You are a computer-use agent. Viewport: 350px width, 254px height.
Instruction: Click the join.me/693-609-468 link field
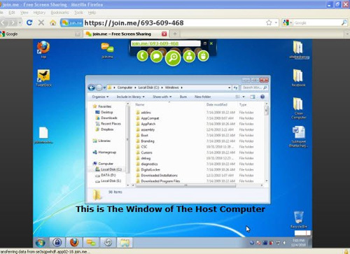coord(166,43)
